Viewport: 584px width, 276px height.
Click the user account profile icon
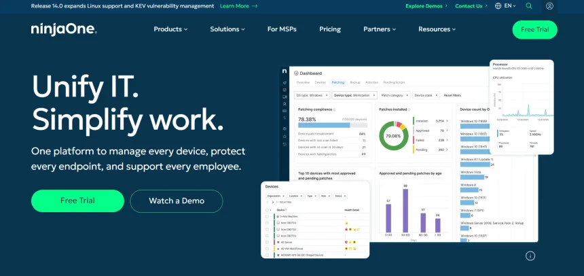click(549, 6)
